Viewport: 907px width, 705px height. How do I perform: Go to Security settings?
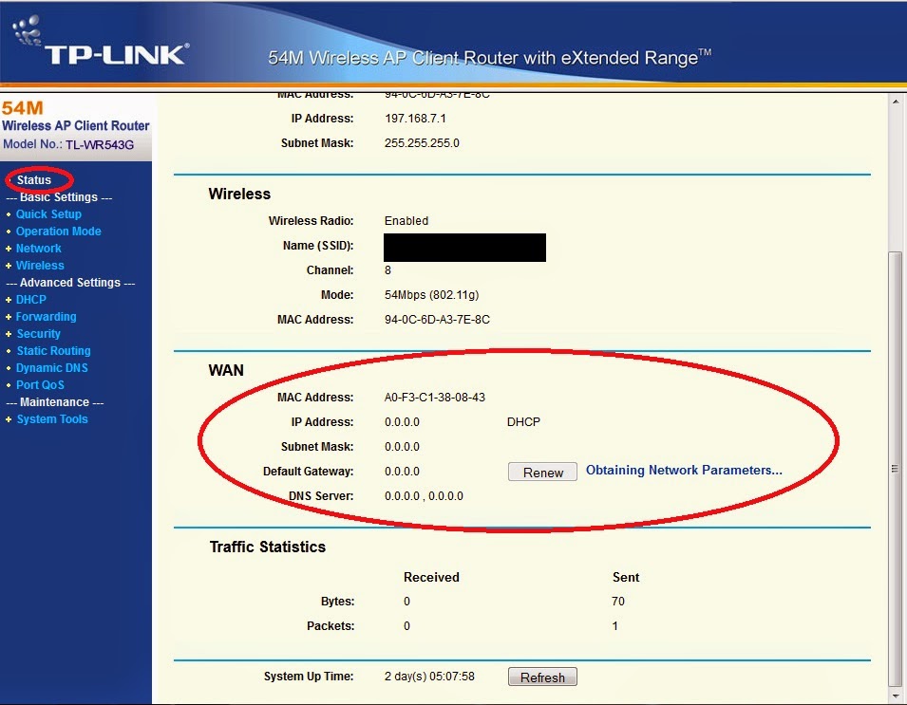click(38, 333)
